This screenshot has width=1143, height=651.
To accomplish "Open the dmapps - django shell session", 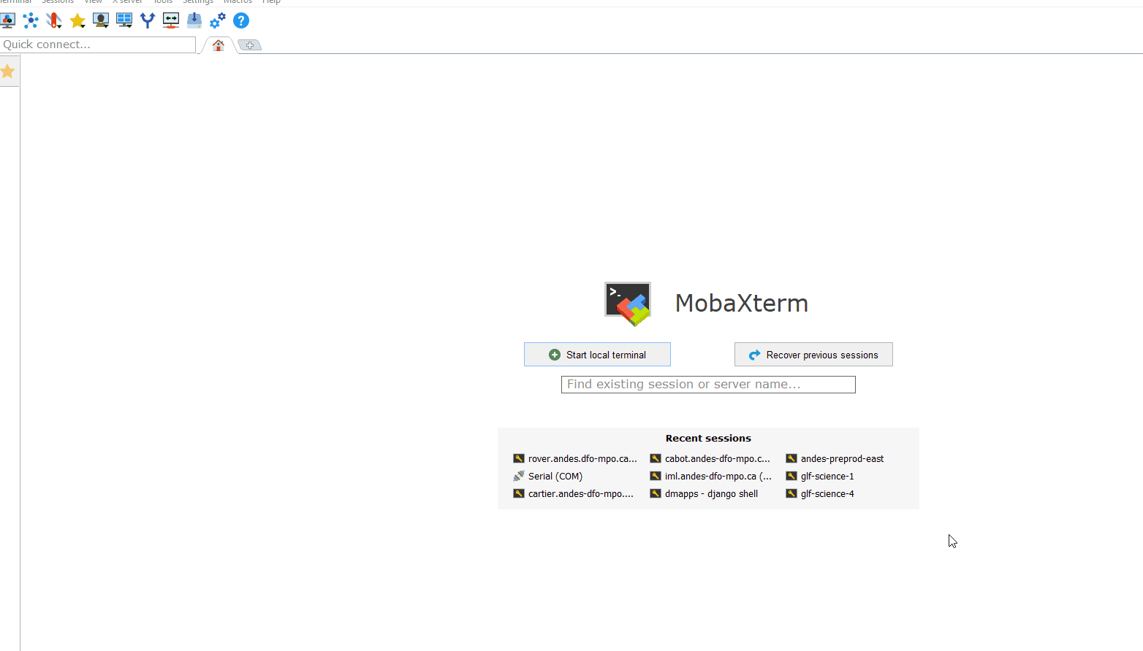I will [704, 493].
